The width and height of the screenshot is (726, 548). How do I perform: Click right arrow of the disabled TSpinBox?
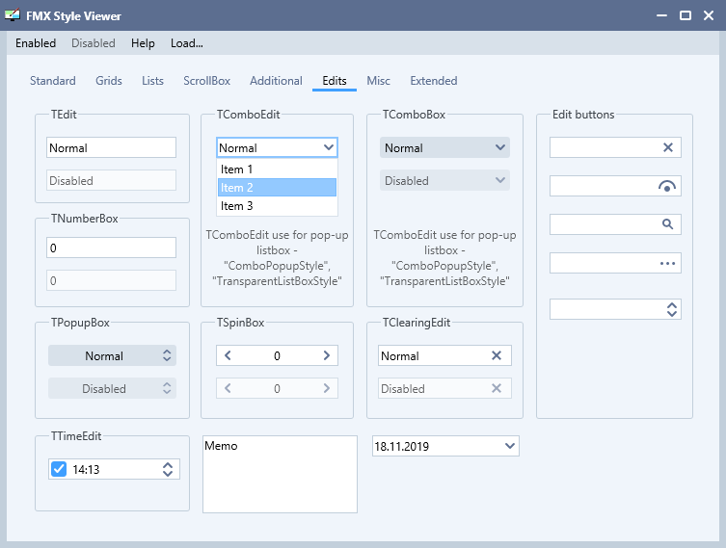click(x=327, y=388)
